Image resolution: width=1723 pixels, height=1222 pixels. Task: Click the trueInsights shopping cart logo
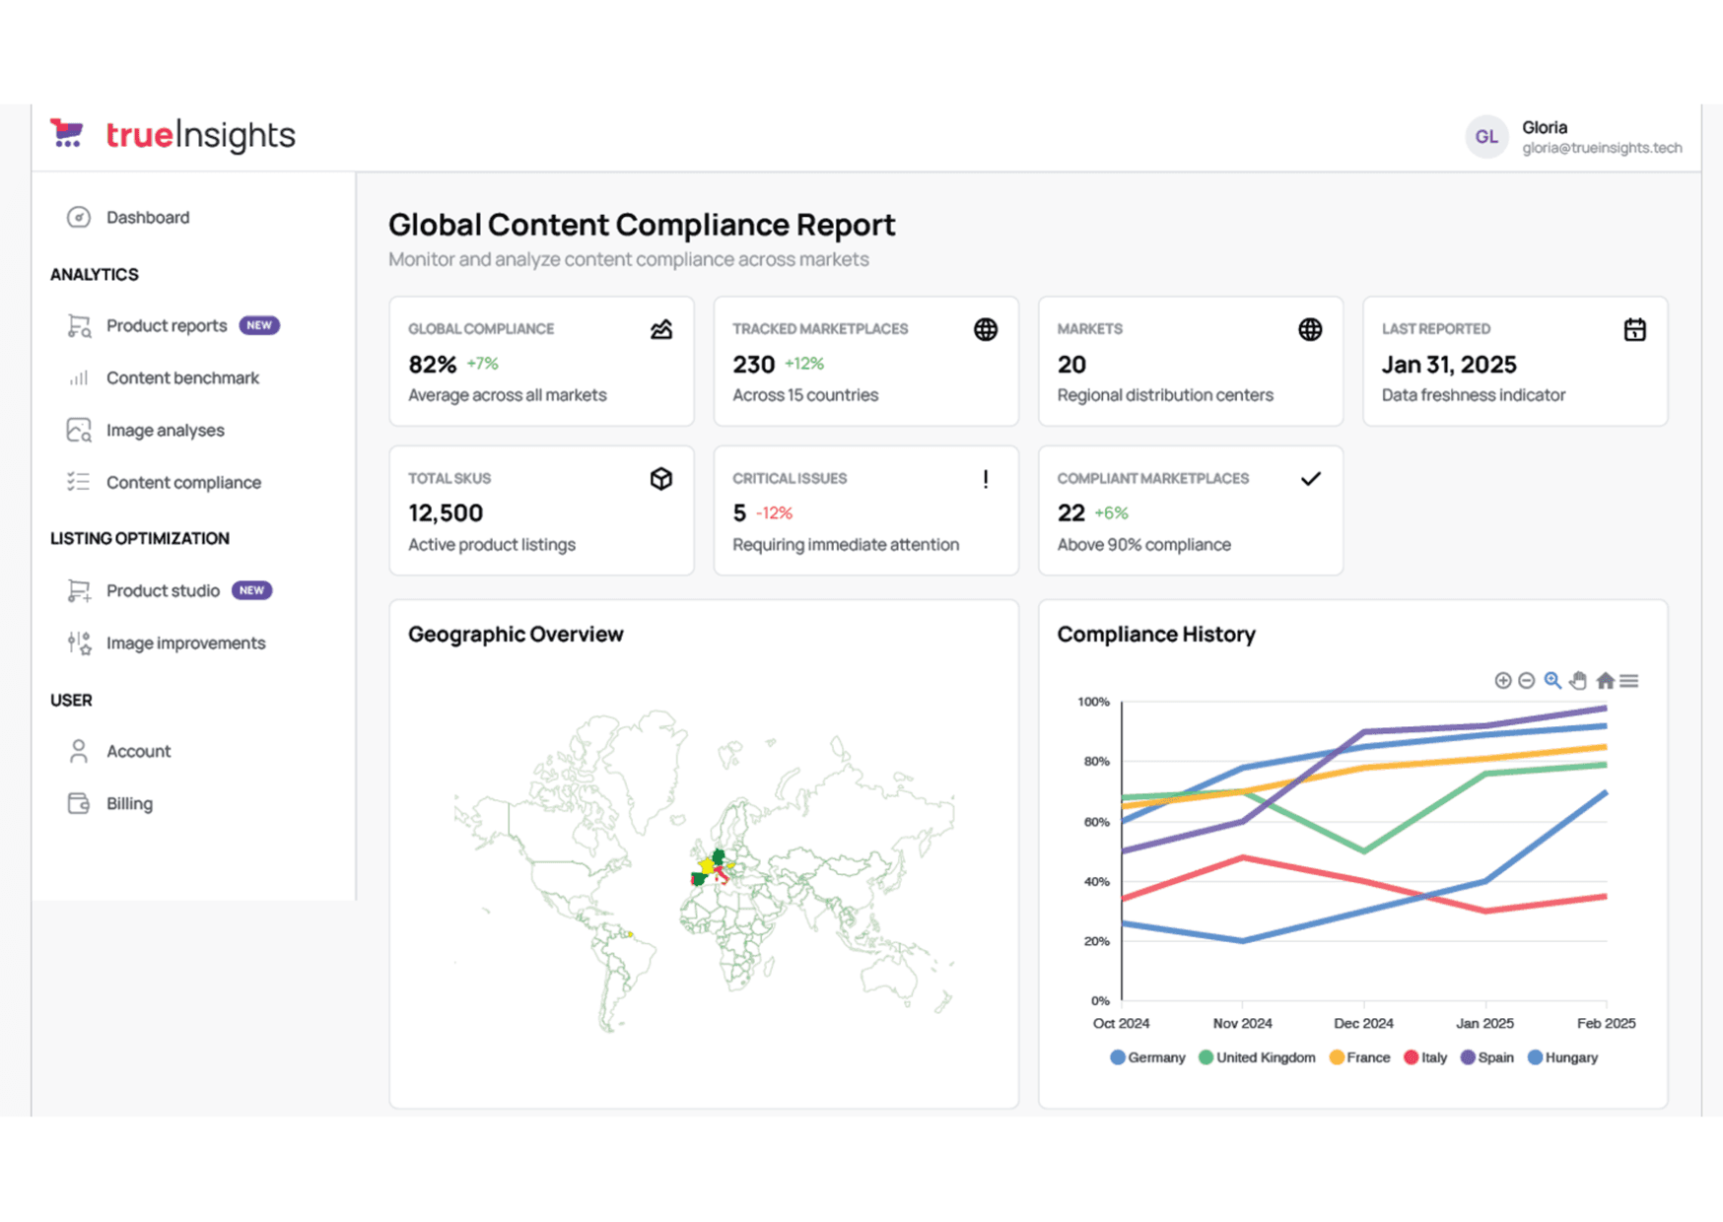[x=68, y=133]
